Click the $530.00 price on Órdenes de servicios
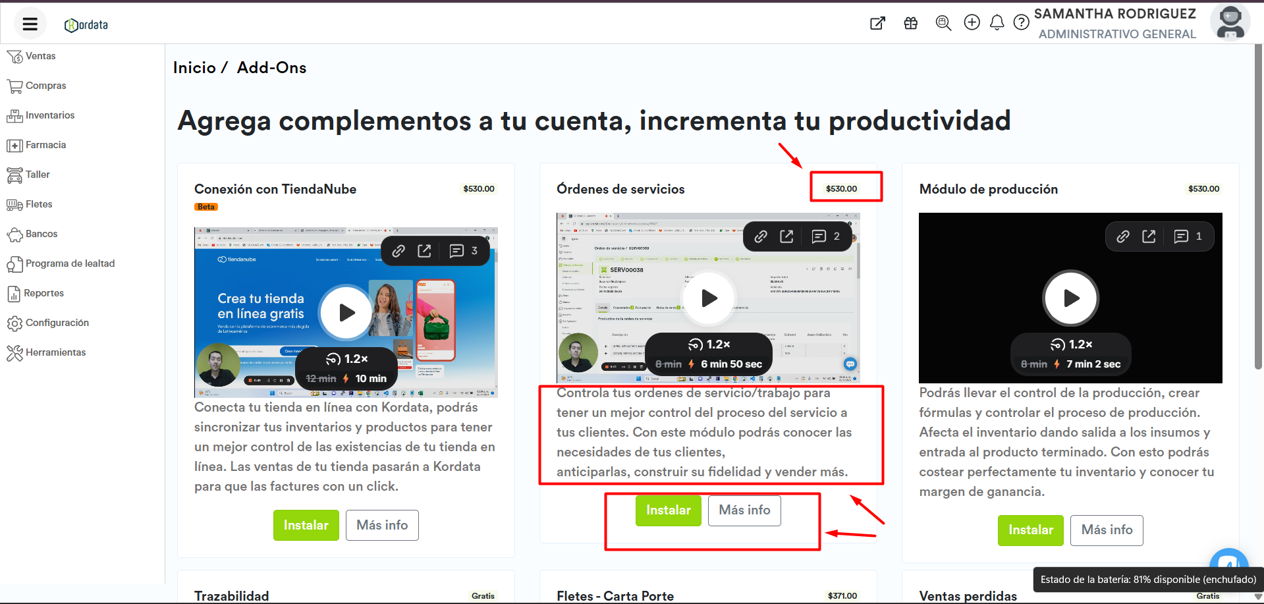1264x604 pixels. tap(842, 189)
